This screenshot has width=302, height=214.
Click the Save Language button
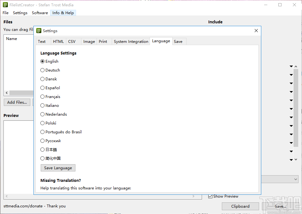[x=58, y=168]
